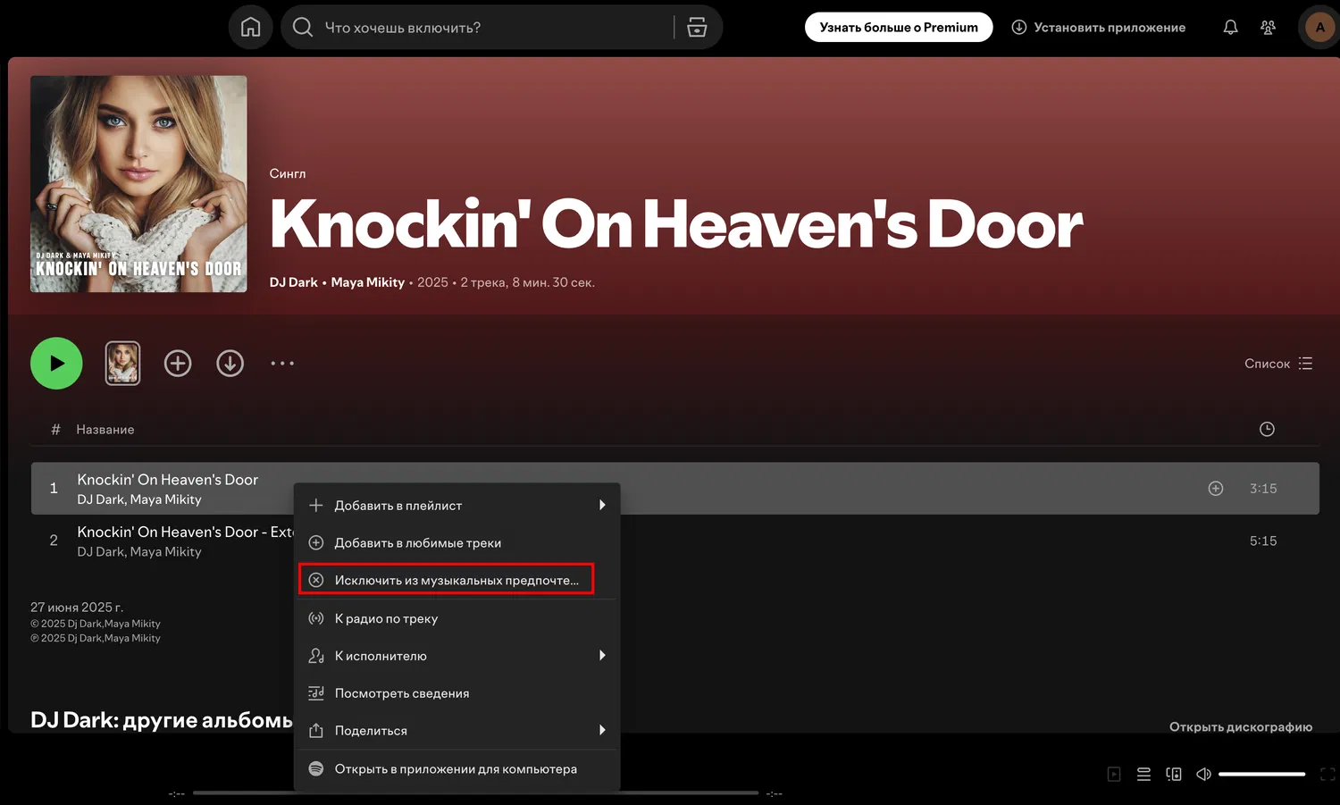Click the "Узнать больше о Premium" button
The height and width of the screenshot is (805, 1340).
(x=899, y=28)
